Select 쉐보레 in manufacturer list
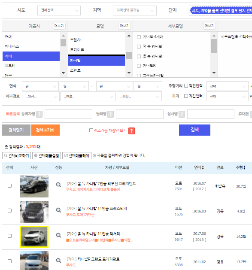 (31, 66)
